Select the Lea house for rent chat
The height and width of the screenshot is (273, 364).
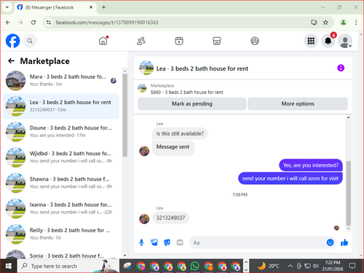pyautogui.click(x=61, y=106)
